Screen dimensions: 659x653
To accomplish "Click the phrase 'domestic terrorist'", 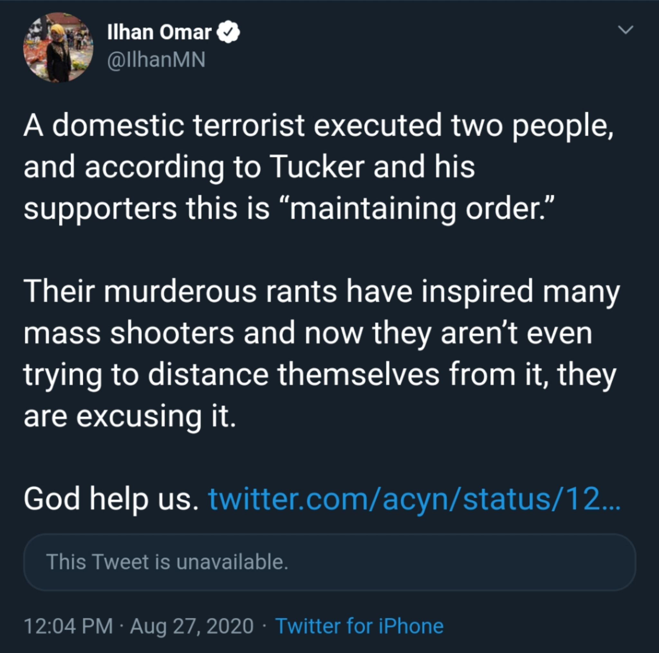I will (178, 126).
